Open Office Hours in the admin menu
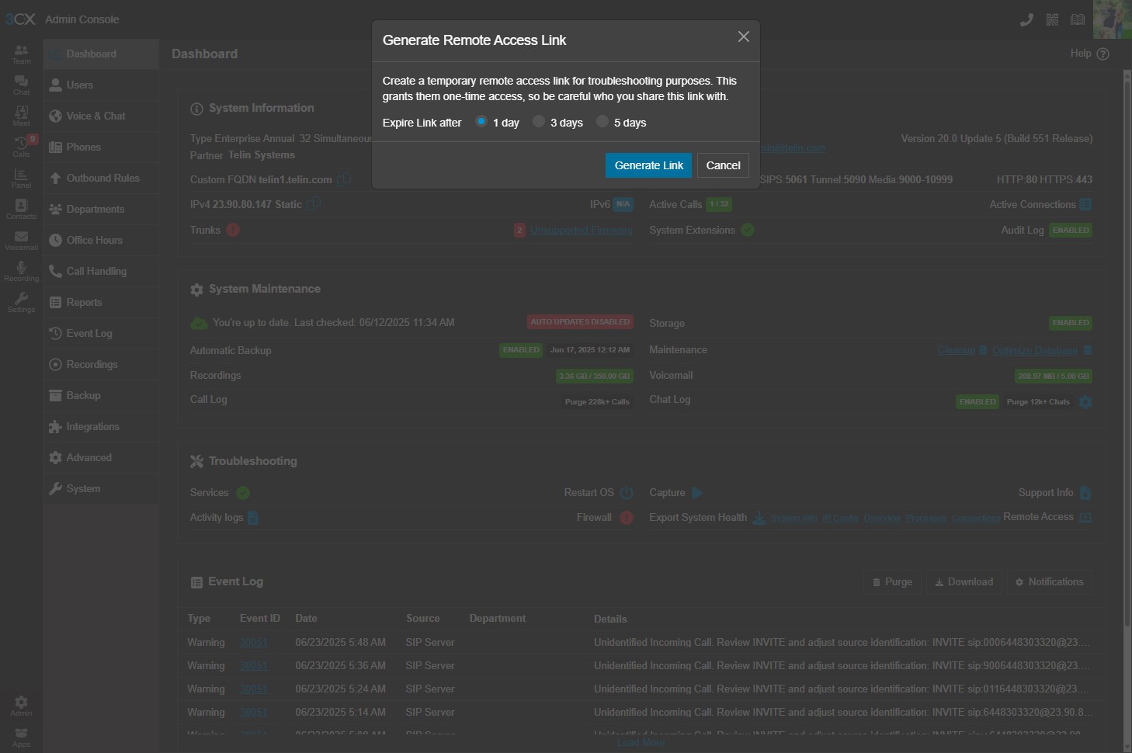The width and height of the screenshot is (1132, 753). (x=101, y=240)
